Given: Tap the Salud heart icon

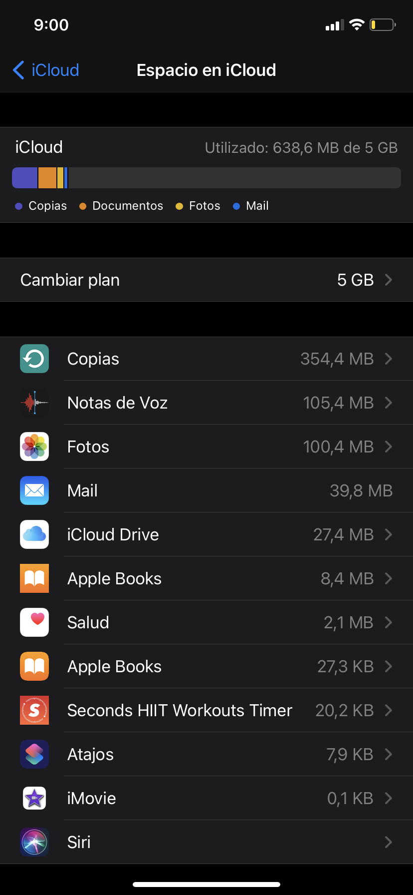Looking at the screenshot, I should [x=34, y=622].
